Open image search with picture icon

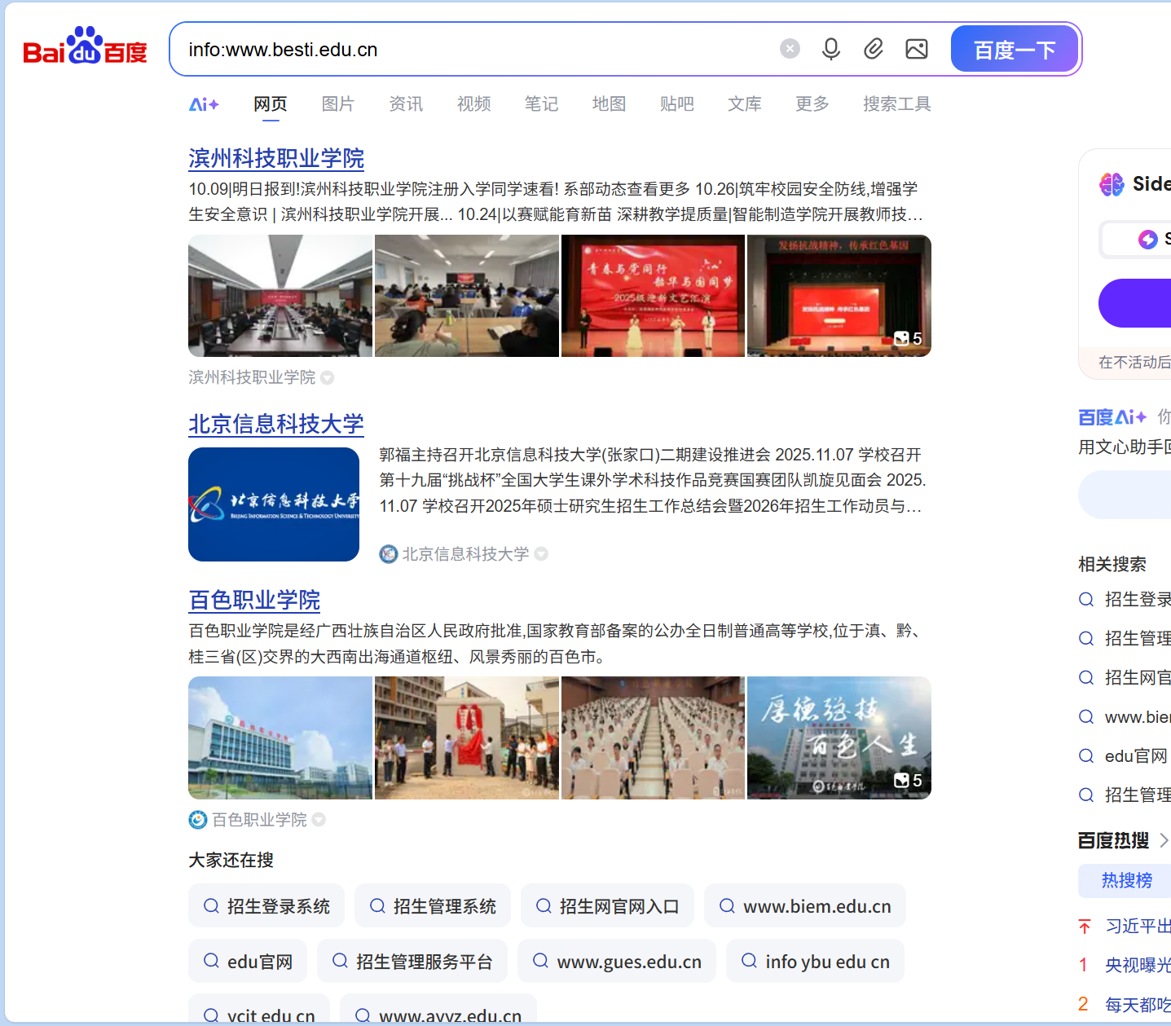[x=917, y=49]
